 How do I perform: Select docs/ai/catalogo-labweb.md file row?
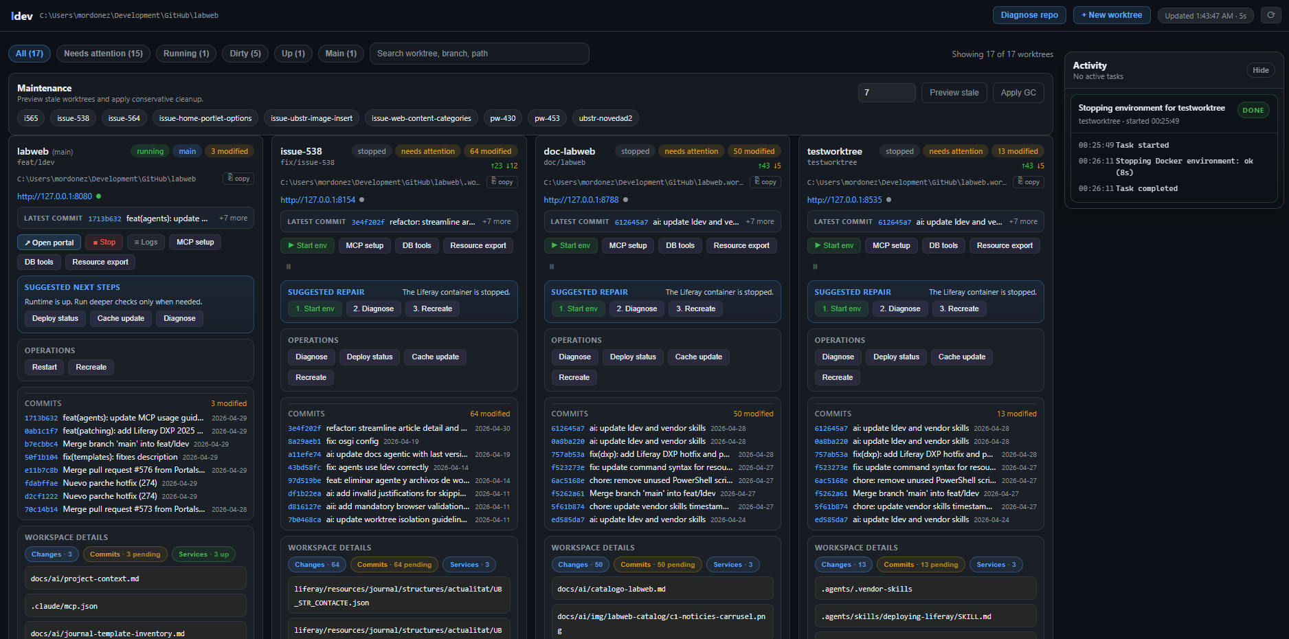662,589
